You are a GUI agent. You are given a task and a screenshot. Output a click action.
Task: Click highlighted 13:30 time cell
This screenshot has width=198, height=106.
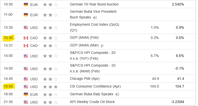tap(8, 38)
